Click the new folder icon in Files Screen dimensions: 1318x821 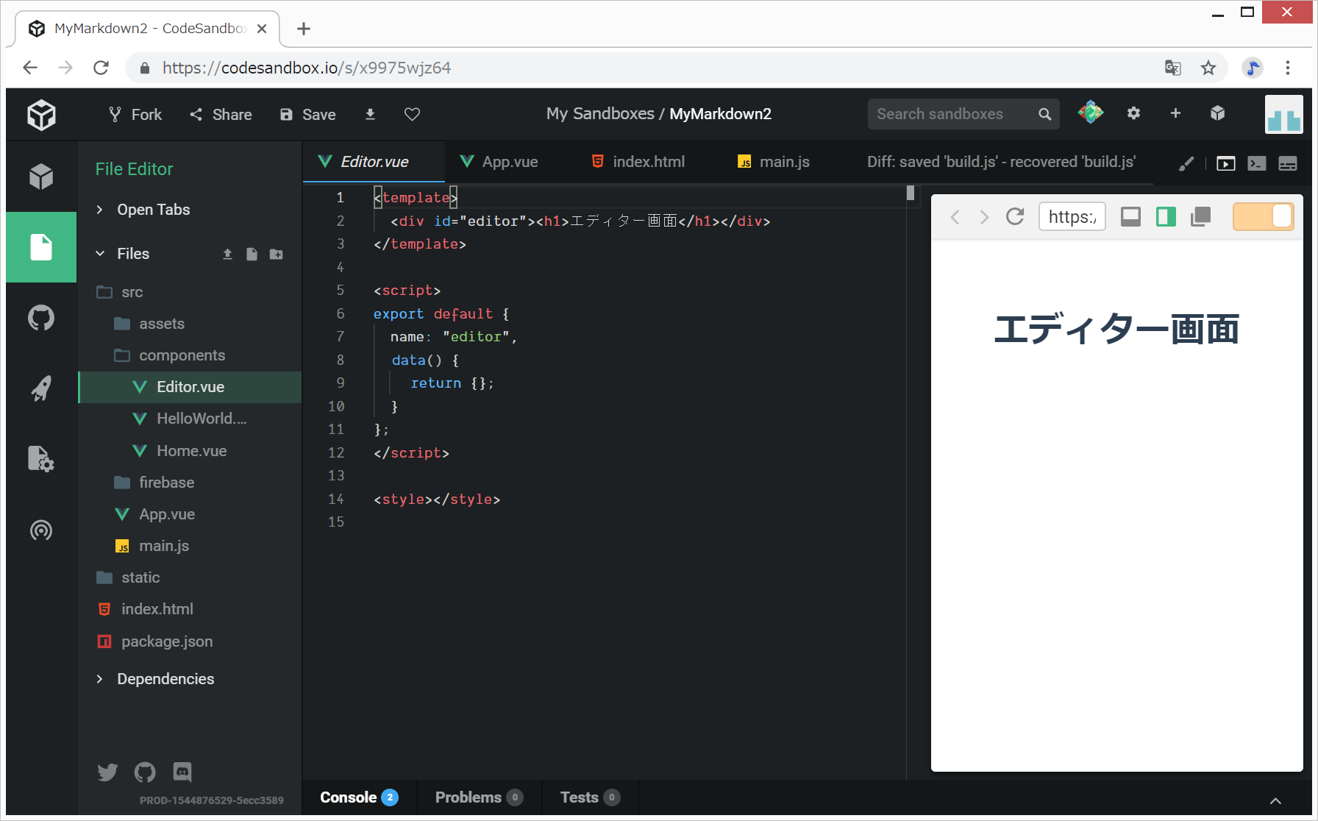click(277, 254)
